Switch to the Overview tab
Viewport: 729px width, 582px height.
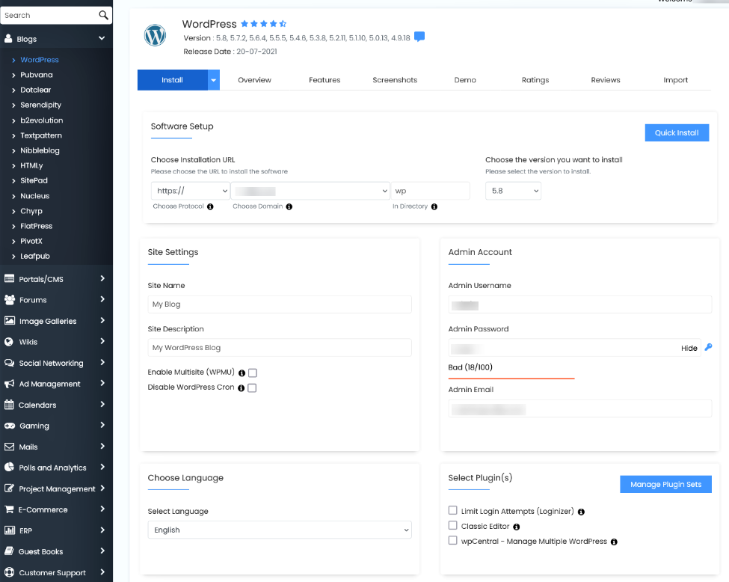pos(254,80)
